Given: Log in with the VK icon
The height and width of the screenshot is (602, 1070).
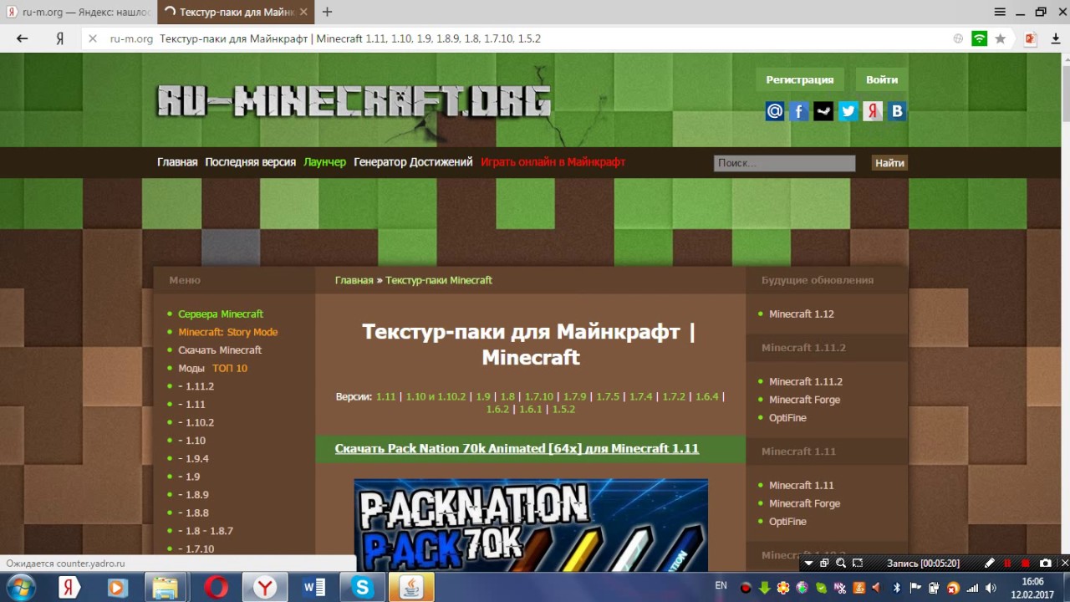Looking at the screenshot, I should tap(897, 111).
